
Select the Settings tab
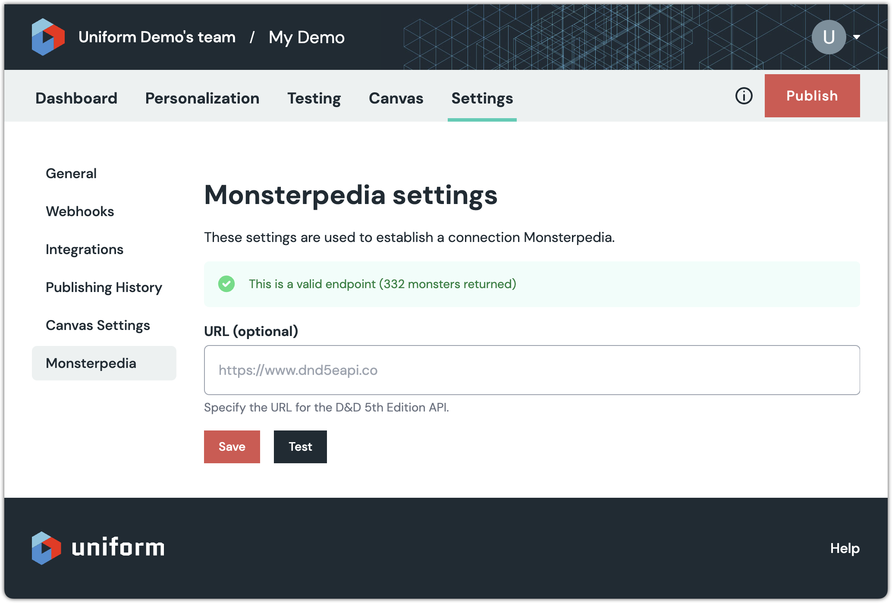click(482, 98)
